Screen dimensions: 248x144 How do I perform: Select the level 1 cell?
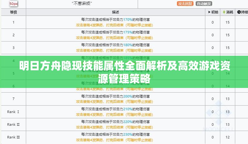pos(13,22)
